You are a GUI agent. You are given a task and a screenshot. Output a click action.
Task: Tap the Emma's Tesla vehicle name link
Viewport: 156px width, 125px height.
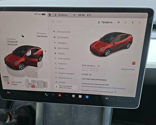128,69
